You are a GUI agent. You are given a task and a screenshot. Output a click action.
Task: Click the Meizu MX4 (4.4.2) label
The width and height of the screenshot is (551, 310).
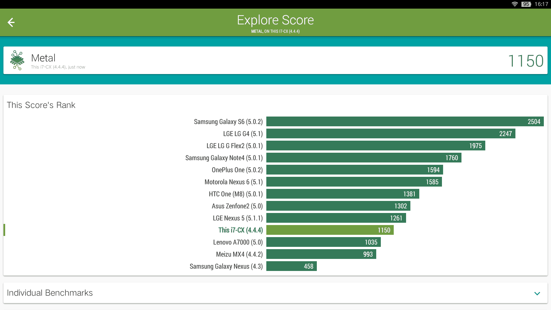pyautogui.click(x=239, y=254)
